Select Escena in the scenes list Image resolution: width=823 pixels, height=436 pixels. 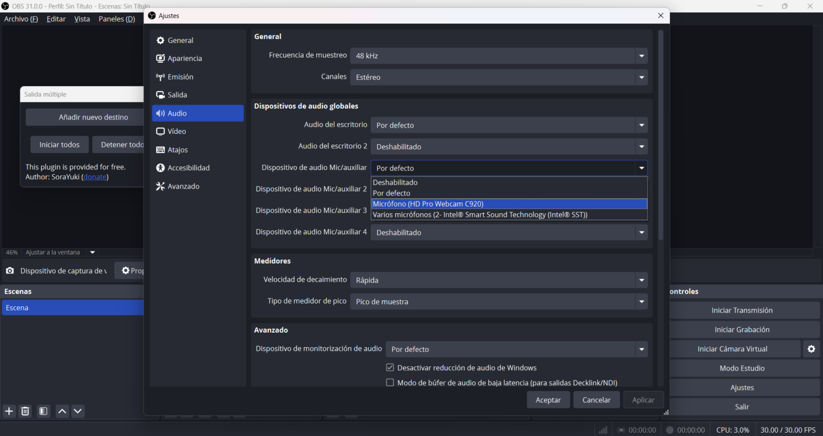coord(72,308)
